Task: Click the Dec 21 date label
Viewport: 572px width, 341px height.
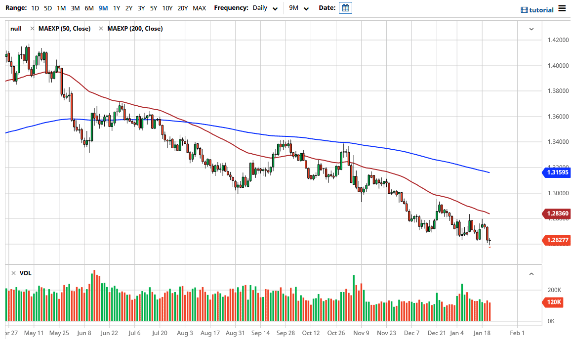Action: (437, 333)
